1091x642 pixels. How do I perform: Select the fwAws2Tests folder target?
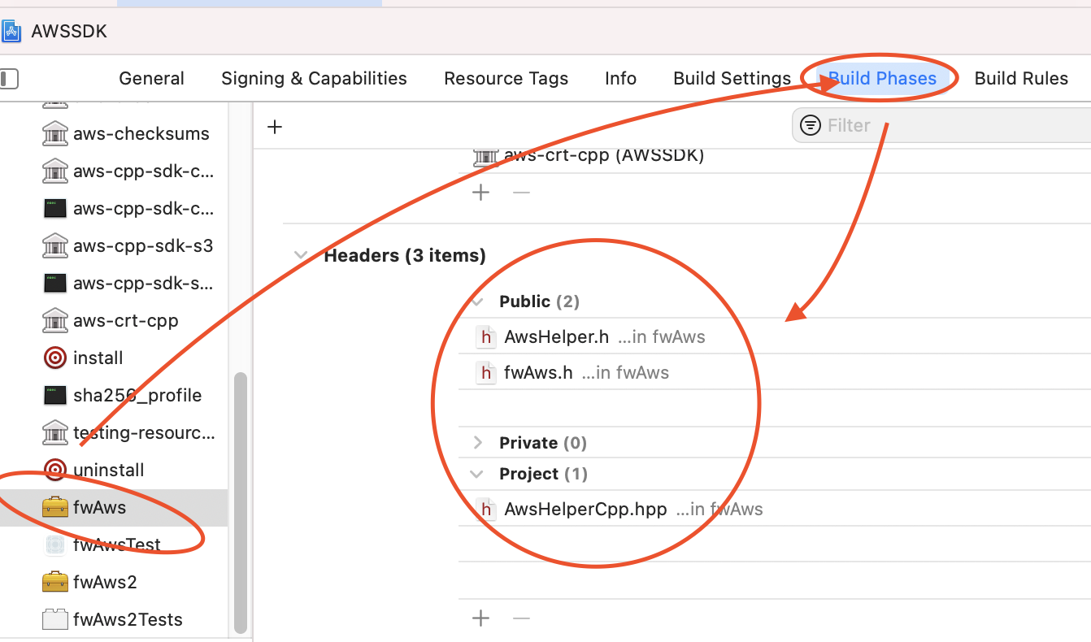(x=126, y=619)
